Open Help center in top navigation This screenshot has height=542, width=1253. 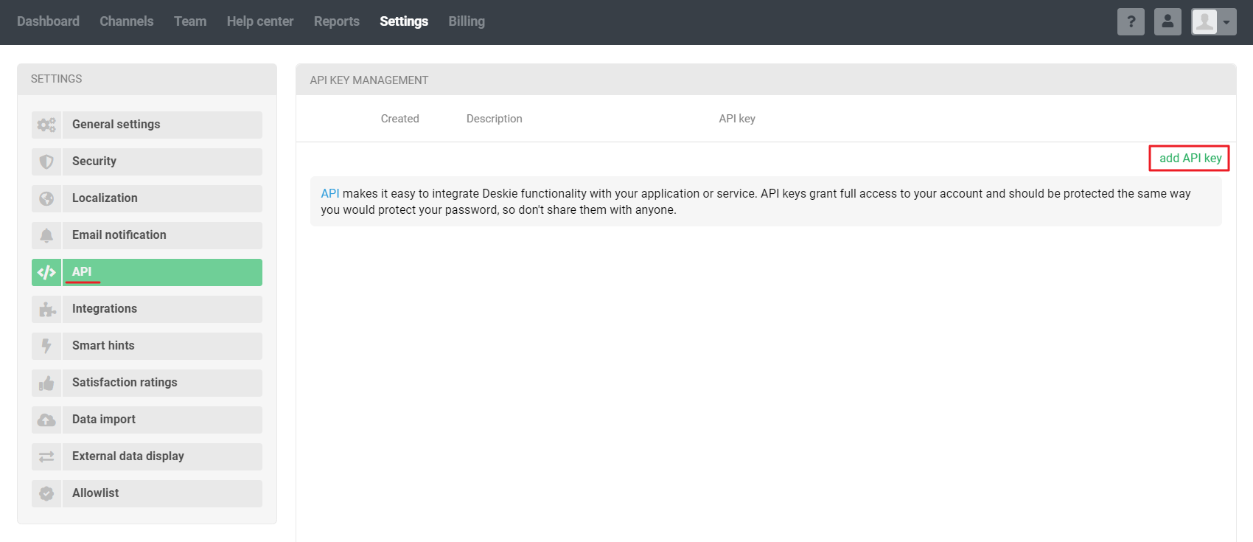(260, 21)
